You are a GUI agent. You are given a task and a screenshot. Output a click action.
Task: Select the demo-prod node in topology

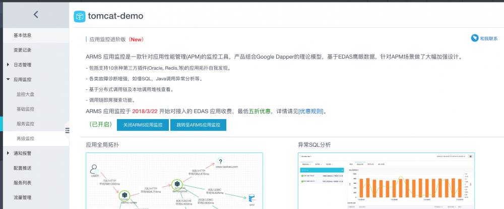[177, 185]
